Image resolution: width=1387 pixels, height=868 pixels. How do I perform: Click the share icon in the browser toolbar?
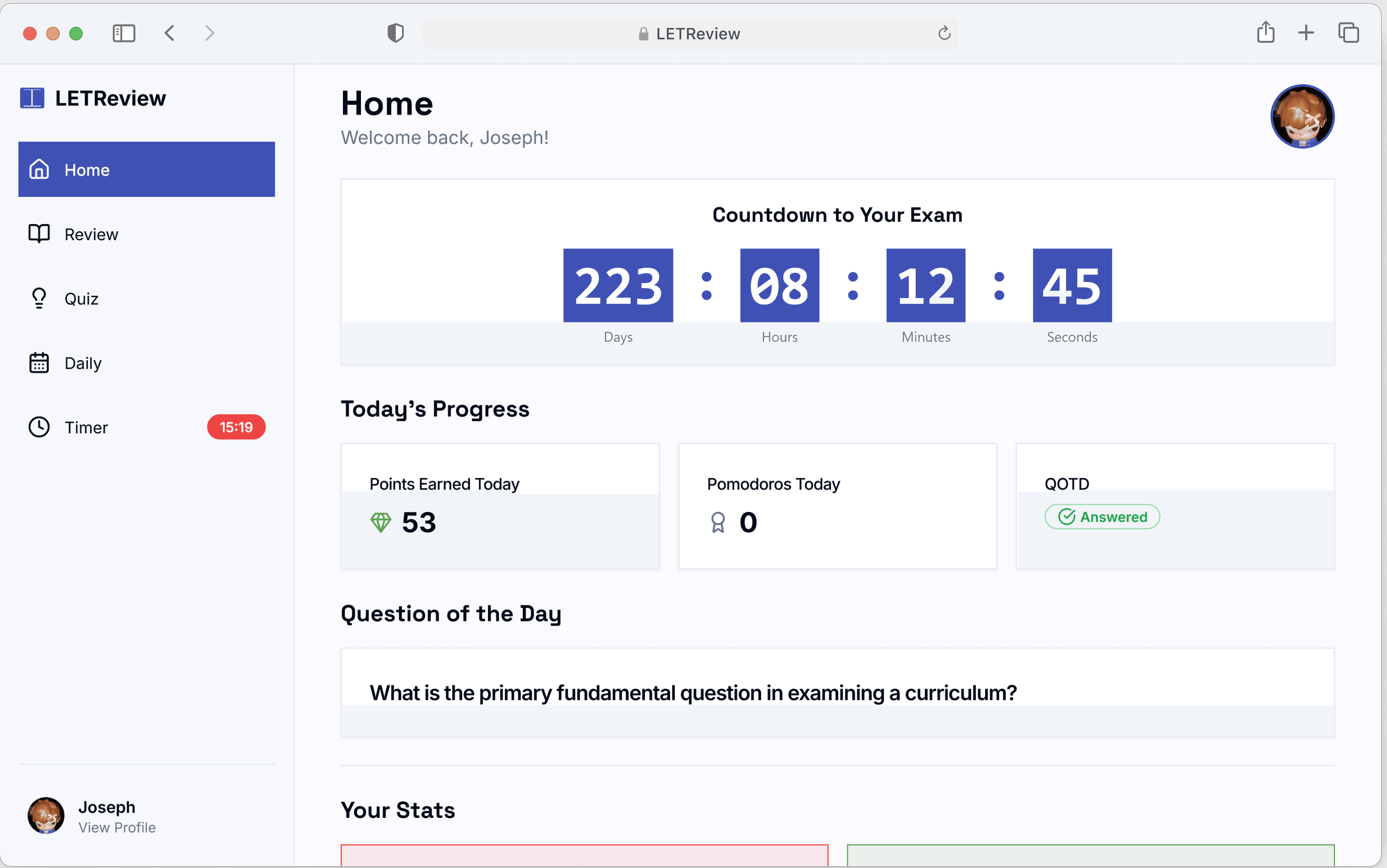(x=1266, y=33)
